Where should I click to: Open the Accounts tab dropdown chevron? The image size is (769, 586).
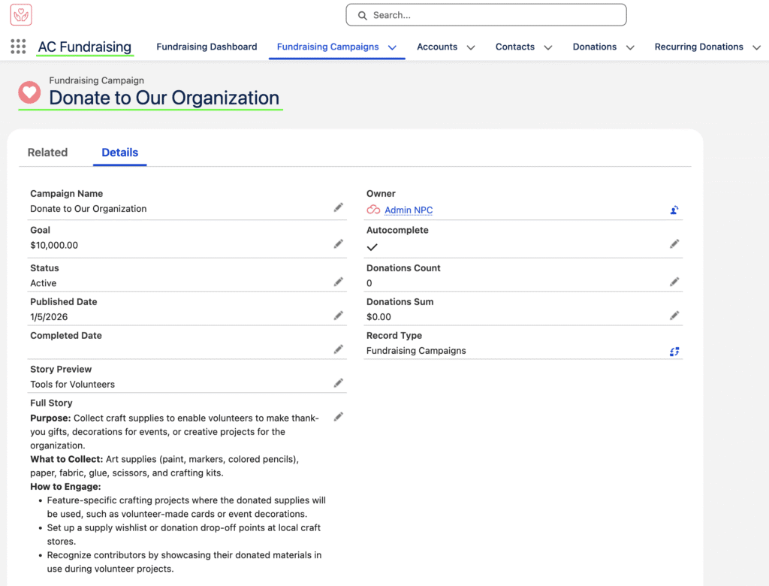pos(471,47)
